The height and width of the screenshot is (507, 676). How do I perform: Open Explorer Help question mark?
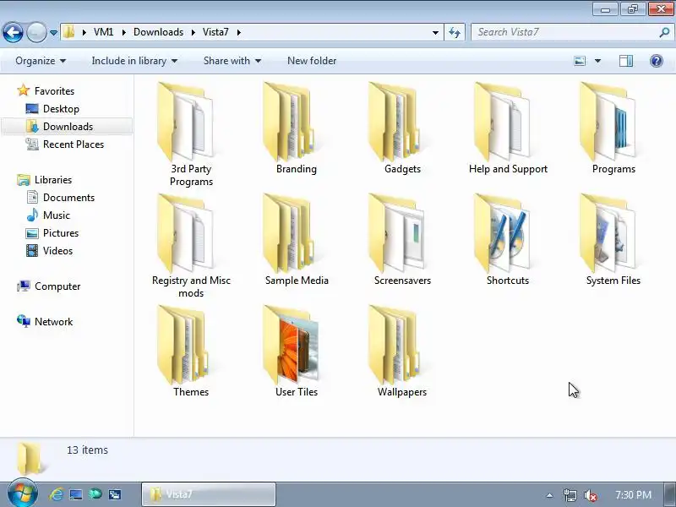[657, 61]
